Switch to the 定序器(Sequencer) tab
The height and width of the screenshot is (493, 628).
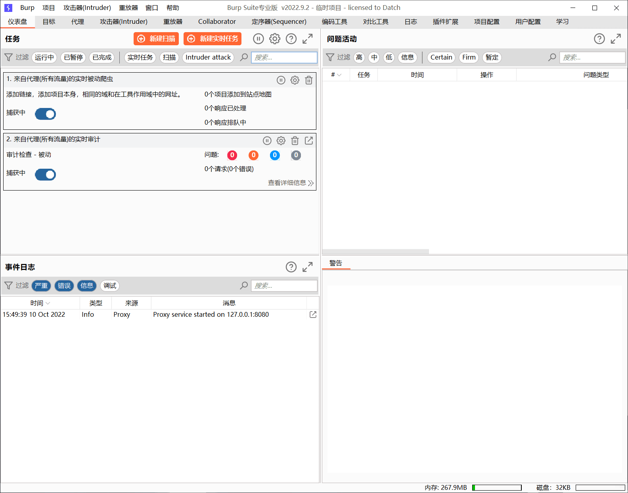click(x=279, y=22)
